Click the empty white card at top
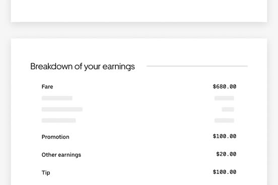This screenshot has width=278, height=185. 139,11
